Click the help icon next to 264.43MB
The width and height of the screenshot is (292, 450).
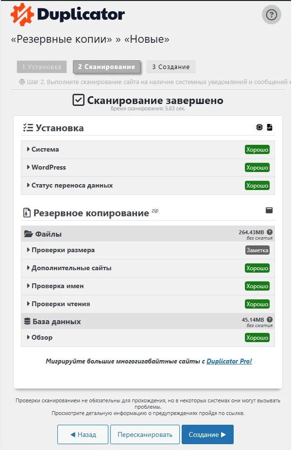pyautogui.click(x=270, y=232)
